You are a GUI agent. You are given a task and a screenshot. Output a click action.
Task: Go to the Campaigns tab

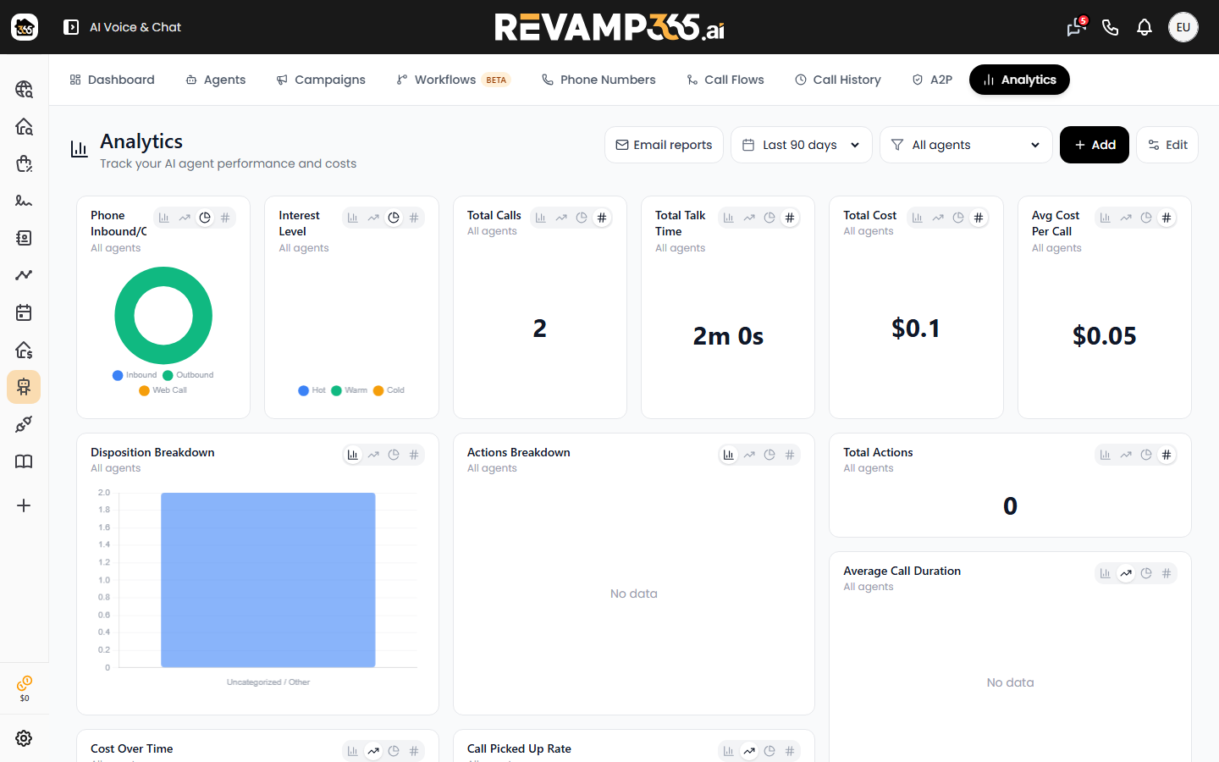321,80
